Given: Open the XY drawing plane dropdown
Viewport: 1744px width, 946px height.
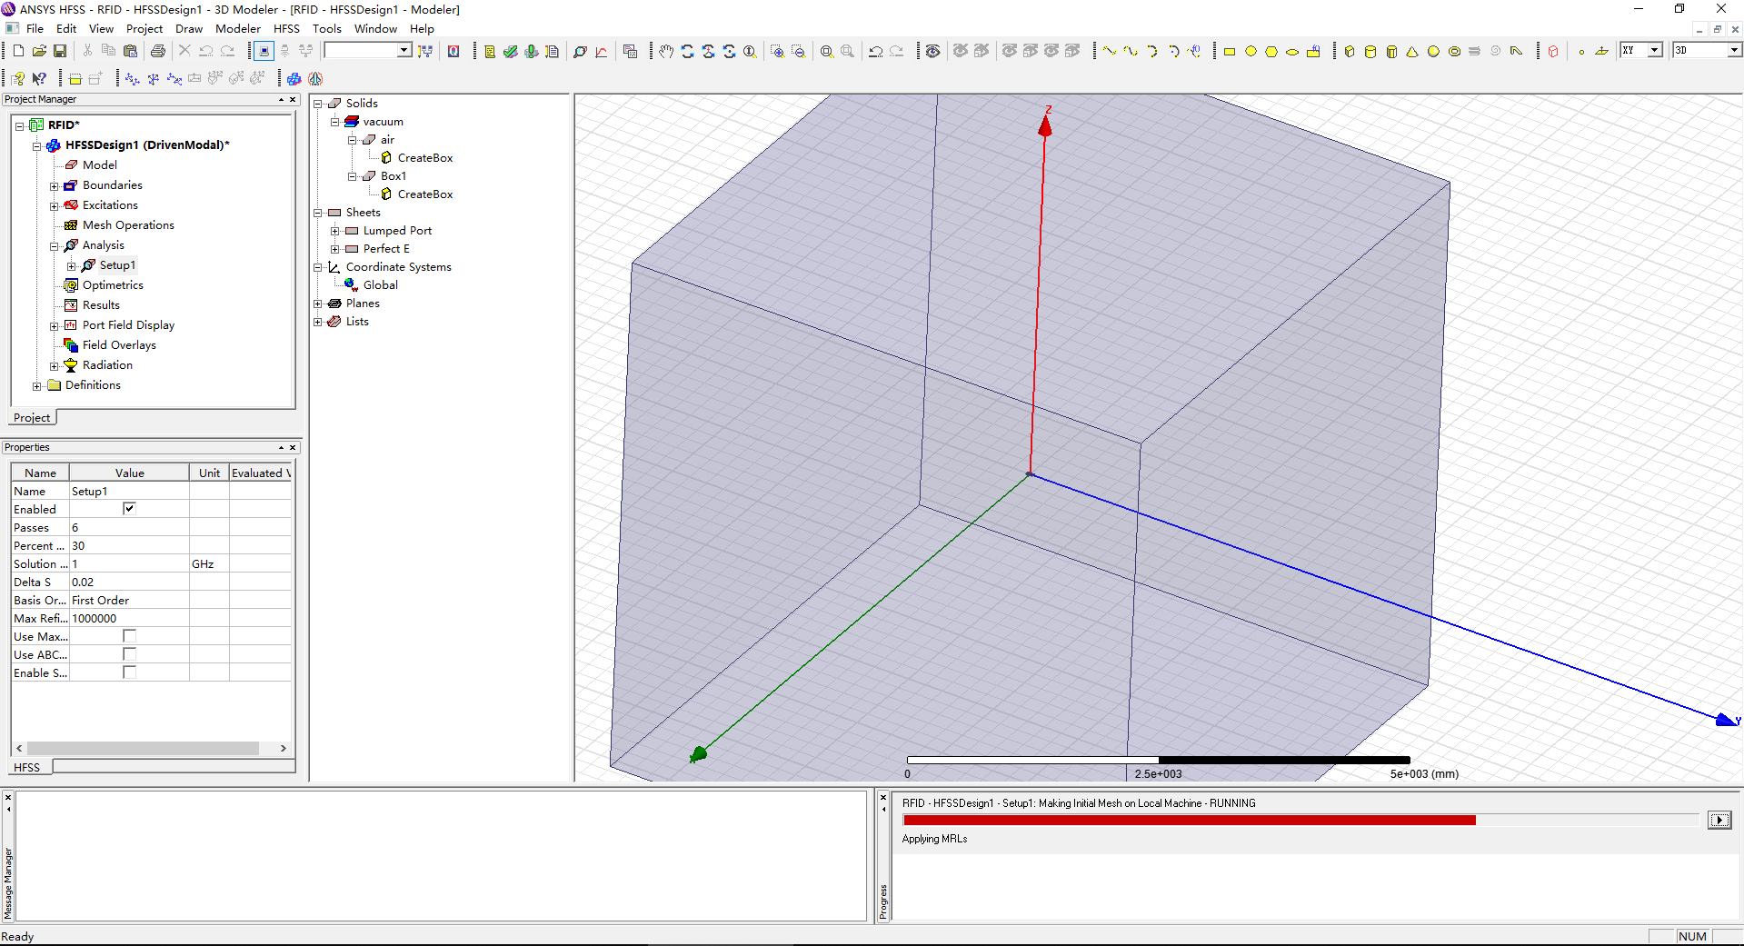Looking at the screenshot, I should (1655, 50).
